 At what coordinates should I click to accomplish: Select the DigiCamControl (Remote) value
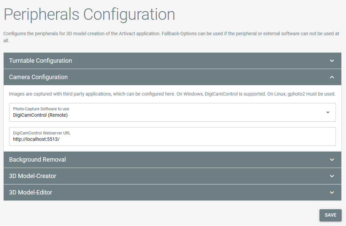pyautogui.click(x=40, y=115)
